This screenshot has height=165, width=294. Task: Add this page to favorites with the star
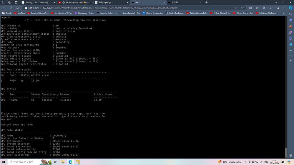pyautogui.click(x=242, y=8)
